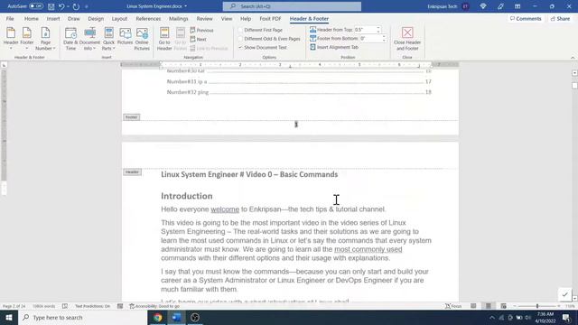Open the Footer gallery button
Image resolution: width=578 pixels, height=325 pixels.
coord(27,39)
